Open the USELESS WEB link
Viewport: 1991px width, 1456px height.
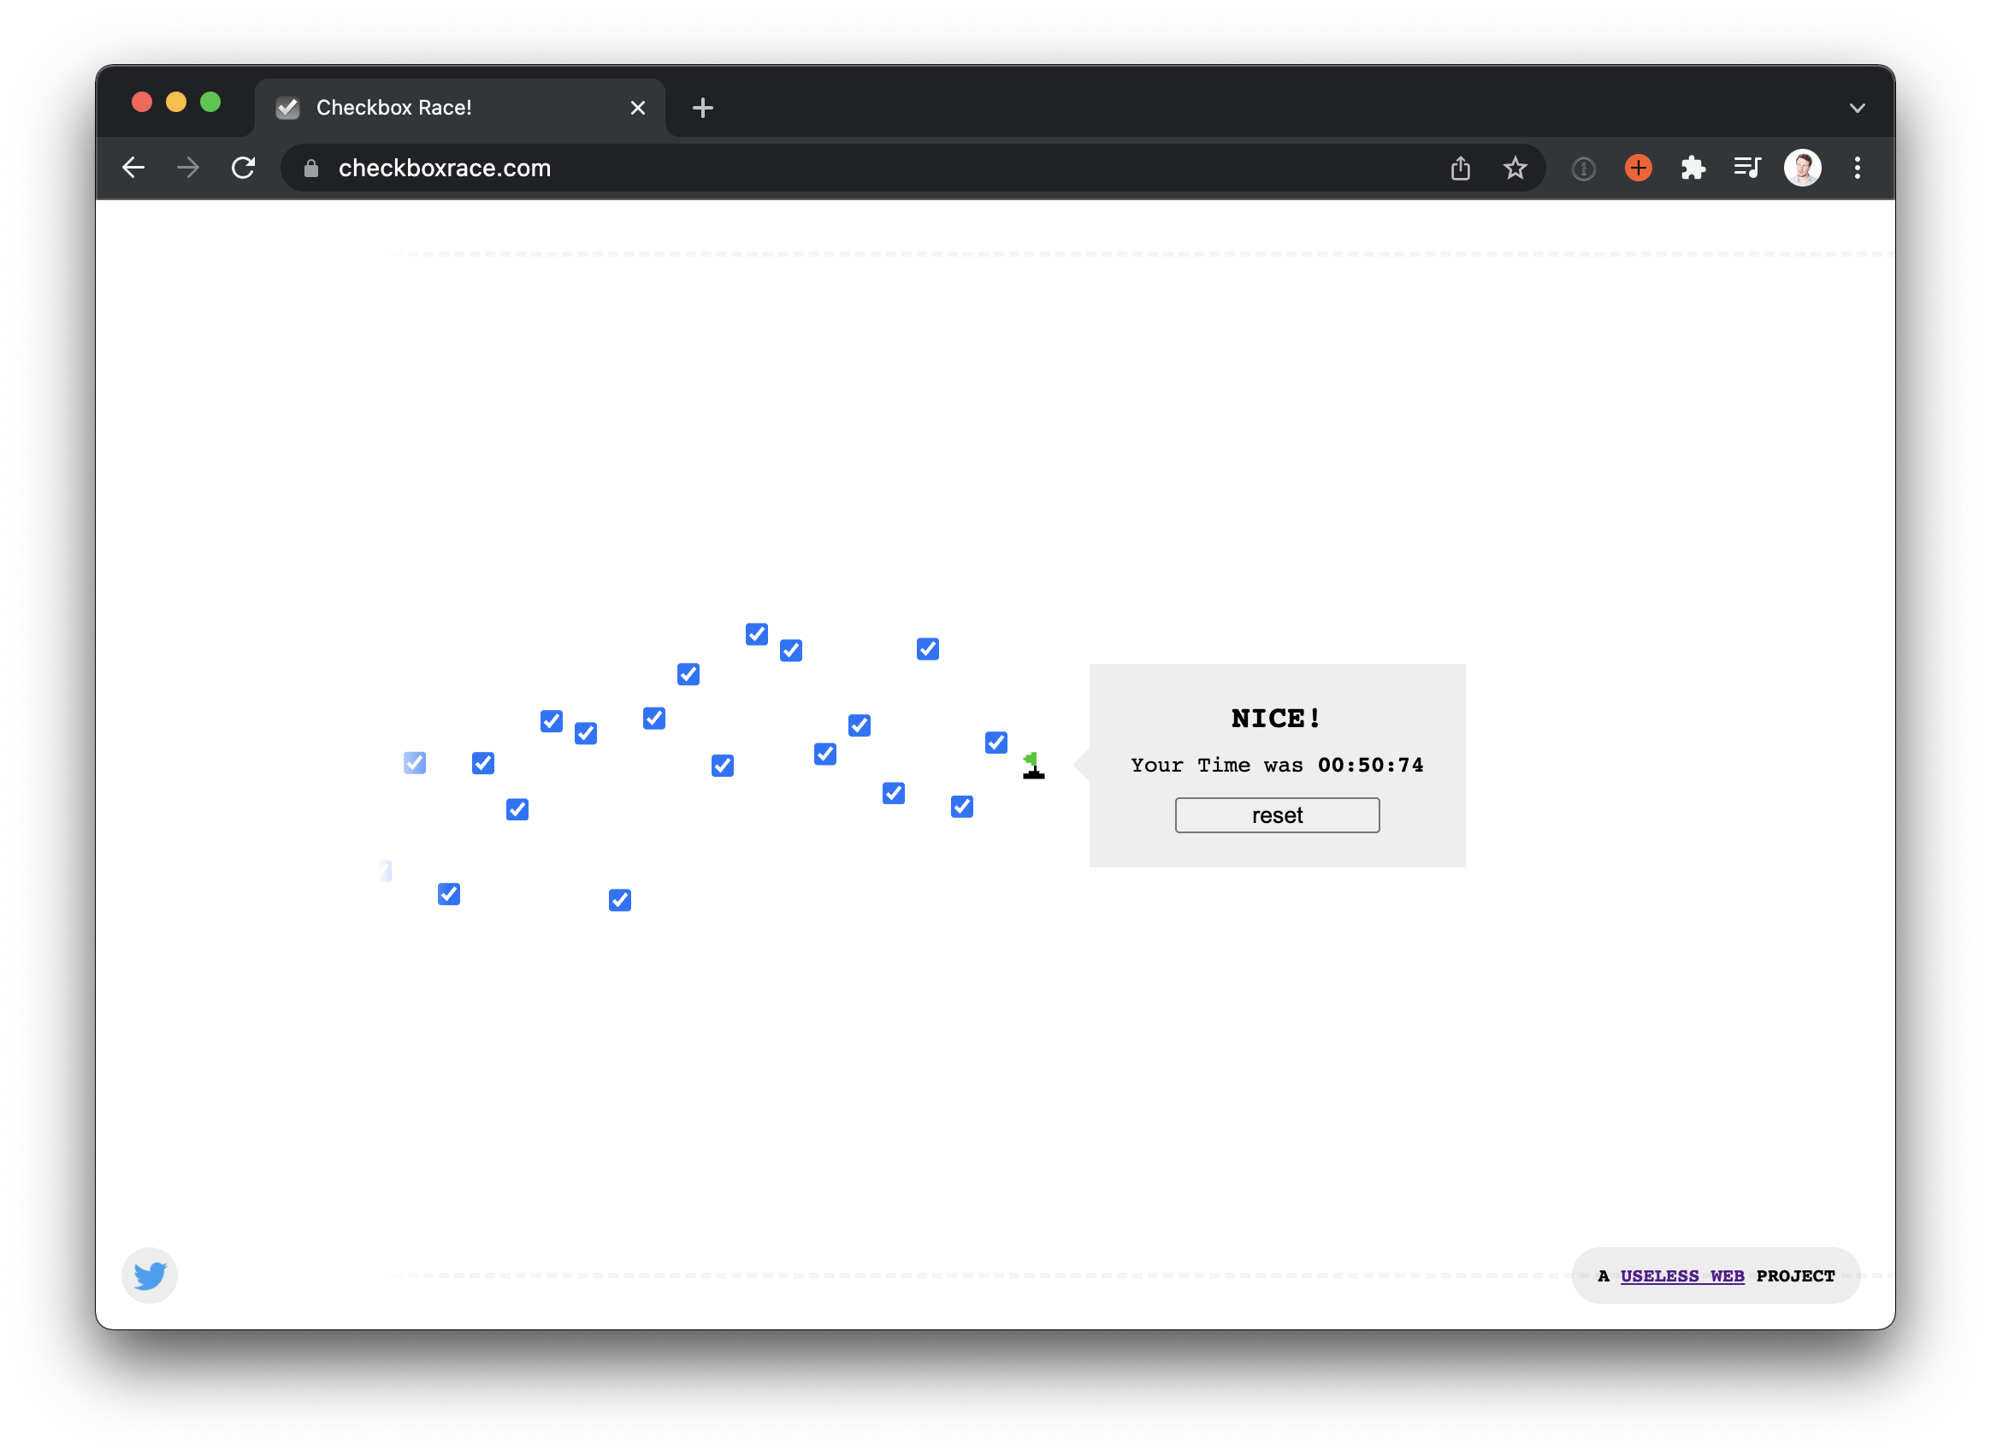point(1681,1275)
